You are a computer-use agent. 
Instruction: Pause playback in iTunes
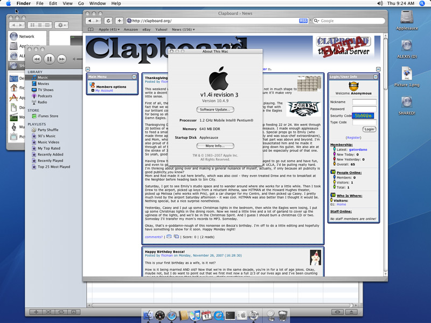[x=50, y=59]
